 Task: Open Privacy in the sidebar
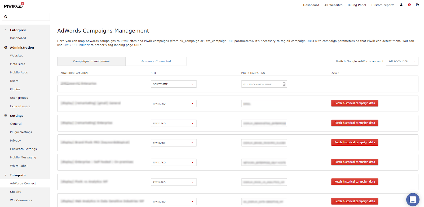[x=15, y=140]
